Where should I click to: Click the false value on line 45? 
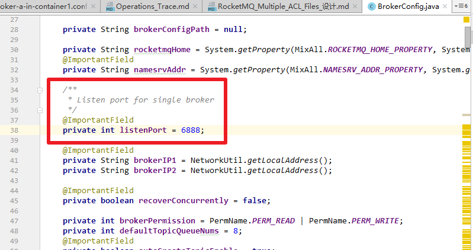[x=255, y=201]
